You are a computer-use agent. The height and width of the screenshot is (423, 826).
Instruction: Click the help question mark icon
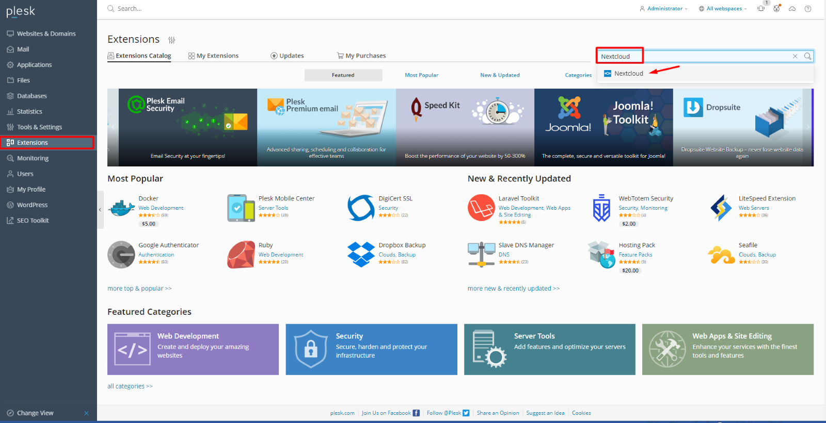click(x=808, y=9)
